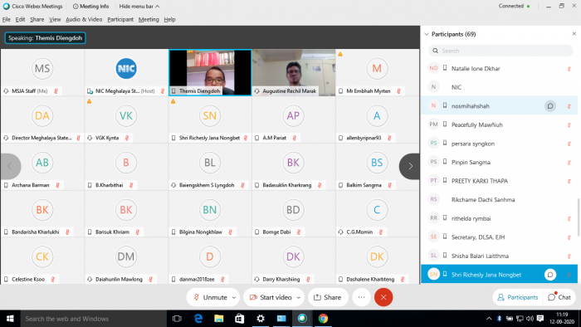Open Google Chrome from taskbar
Screen dimensions: 581x327
point(323,319)
